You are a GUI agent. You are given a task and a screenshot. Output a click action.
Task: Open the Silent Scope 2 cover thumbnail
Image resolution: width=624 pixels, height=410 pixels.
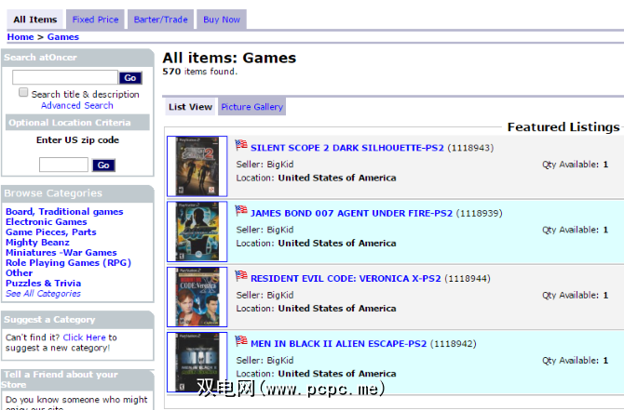197,166
